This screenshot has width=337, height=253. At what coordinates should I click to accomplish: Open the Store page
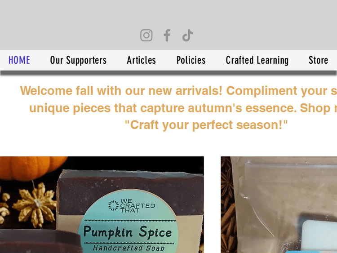[318, 60]
